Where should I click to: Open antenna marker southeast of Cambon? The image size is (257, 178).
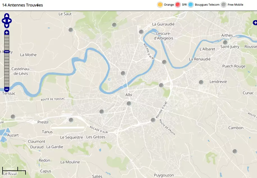pos(235,151)
